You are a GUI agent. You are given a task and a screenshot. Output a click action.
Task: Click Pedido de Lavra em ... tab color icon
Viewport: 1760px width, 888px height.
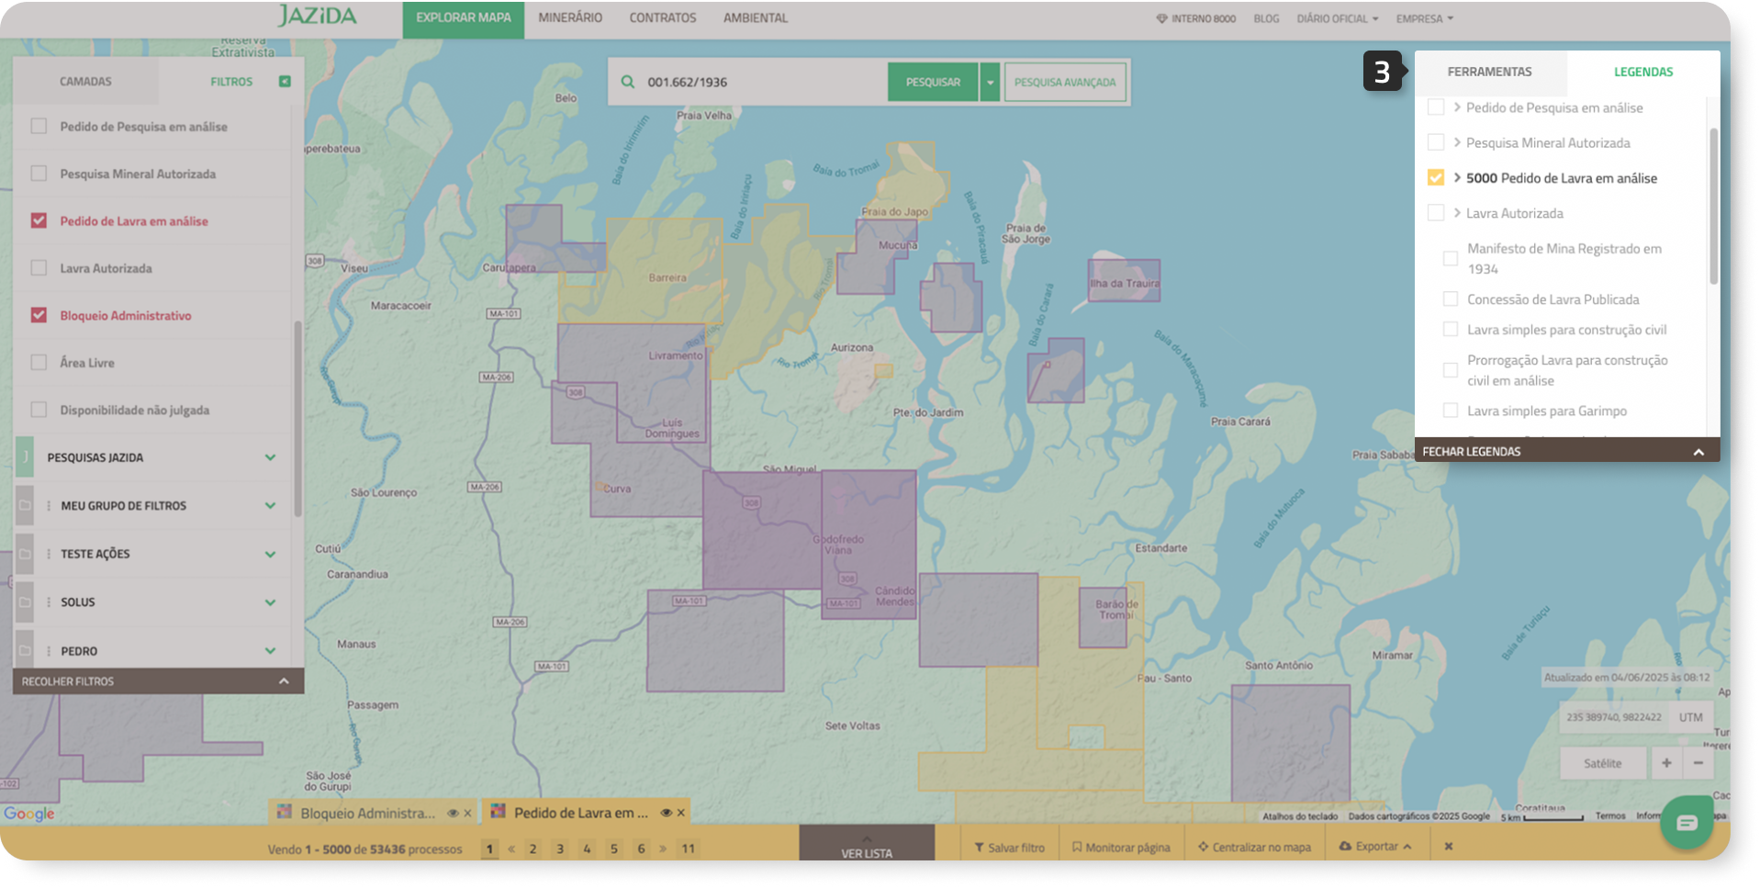tap(499, 812)
